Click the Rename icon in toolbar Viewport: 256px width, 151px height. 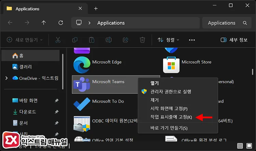(x=109, y=40)
